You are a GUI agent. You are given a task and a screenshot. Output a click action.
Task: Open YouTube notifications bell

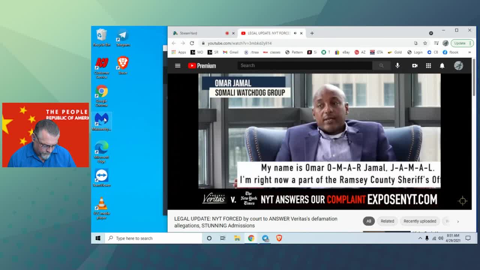(x=442, y=66)
